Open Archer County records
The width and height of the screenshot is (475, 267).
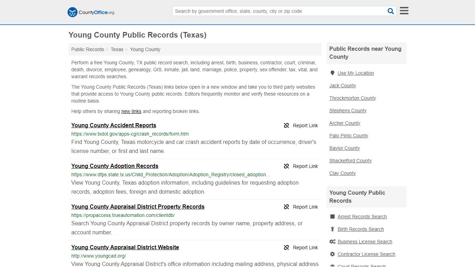click(345, 123)
